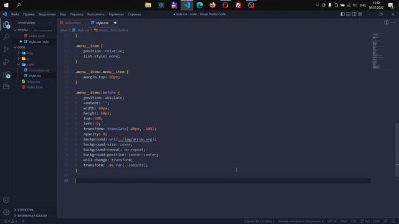Click the errors and warnings status bar indicator

pos(11,222)
